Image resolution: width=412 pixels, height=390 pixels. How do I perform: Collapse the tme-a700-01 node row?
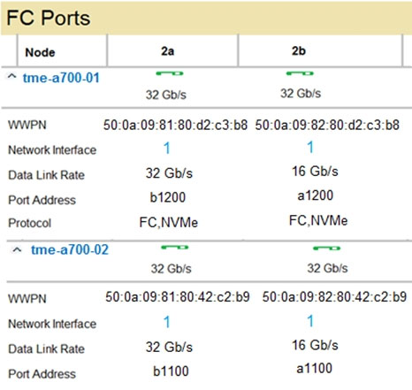click(x=11, y=76)
